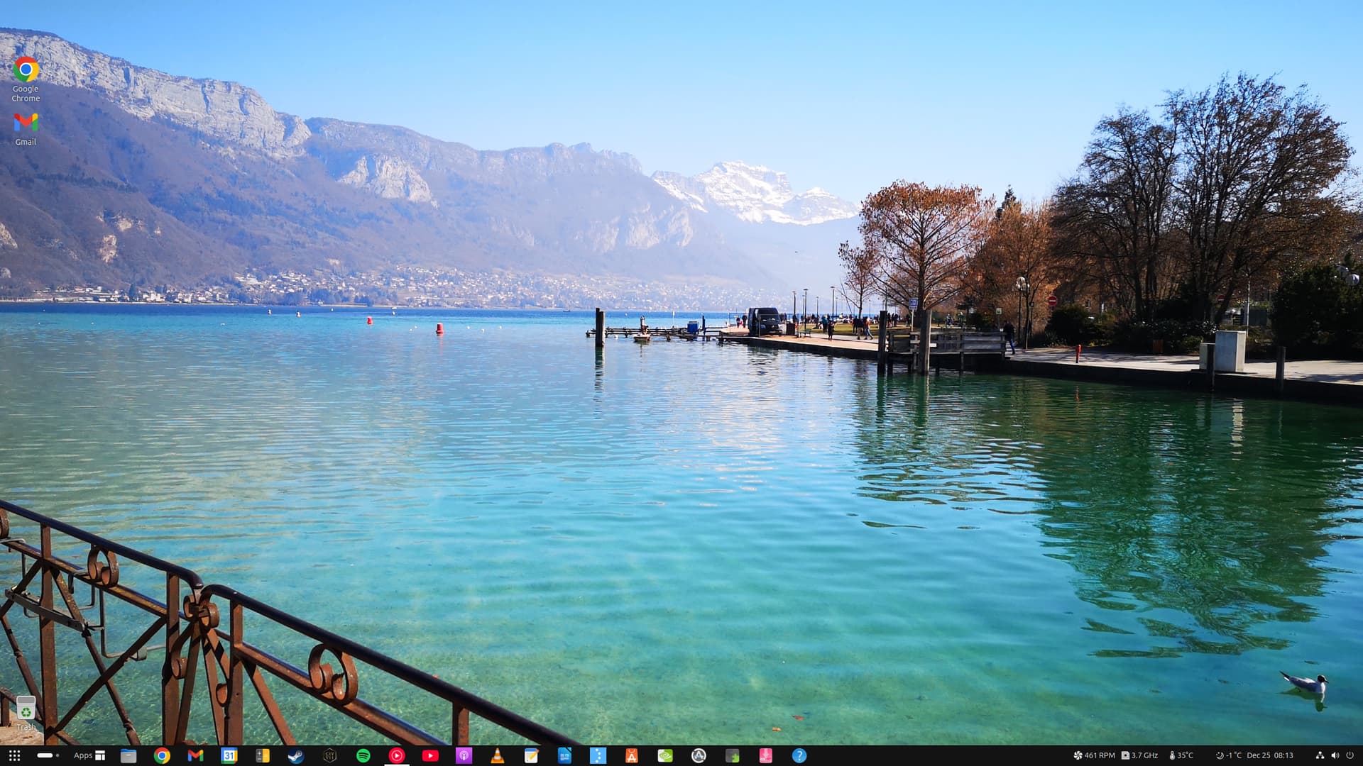Image resolution: width=1363 pixels, height=766 pixels.
Task: Open the Calculator taskbar icon
Action: 263,755
